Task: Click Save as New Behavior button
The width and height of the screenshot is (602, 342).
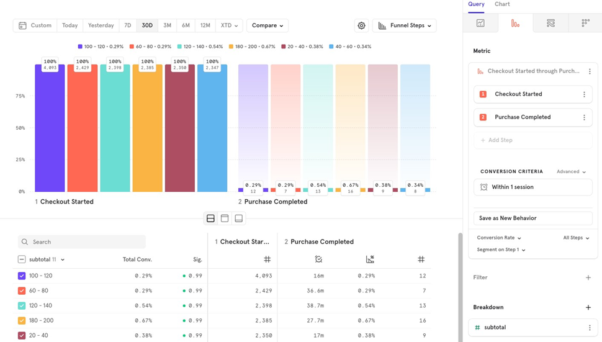Action: pyautogui.click(x=532, y=218)
